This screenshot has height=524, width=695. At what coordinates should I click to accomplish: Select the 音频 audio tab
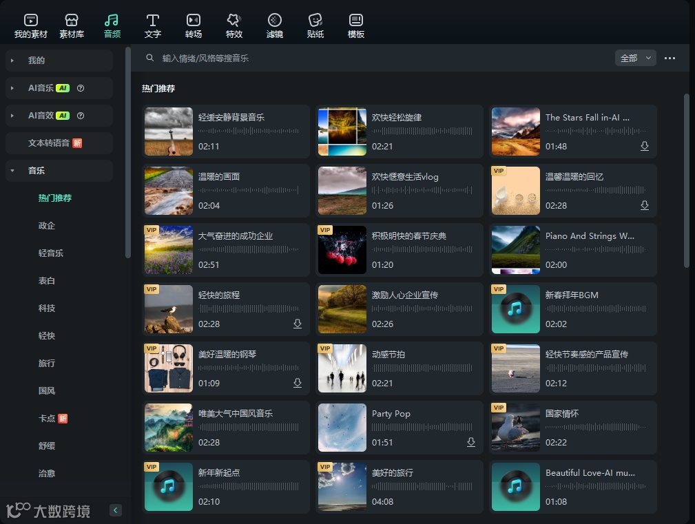112,25
